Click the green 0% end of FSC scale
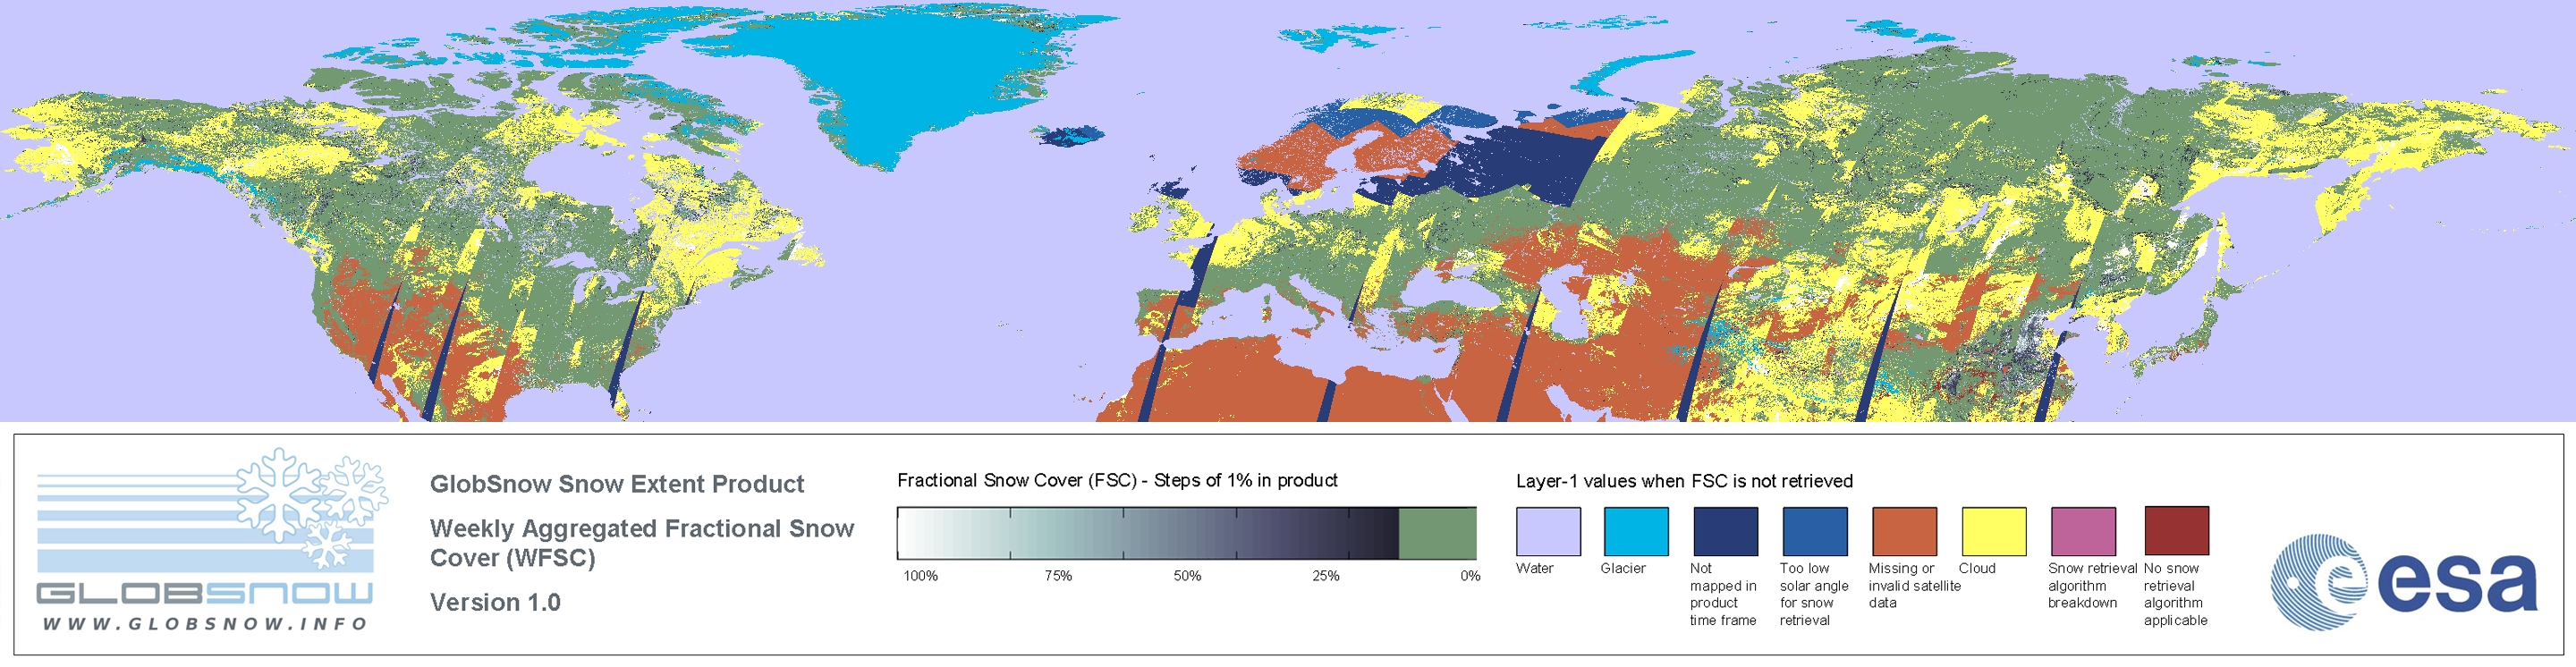Image resolution: width=2576 pixels, height=667 pixels. [1437, 533]
